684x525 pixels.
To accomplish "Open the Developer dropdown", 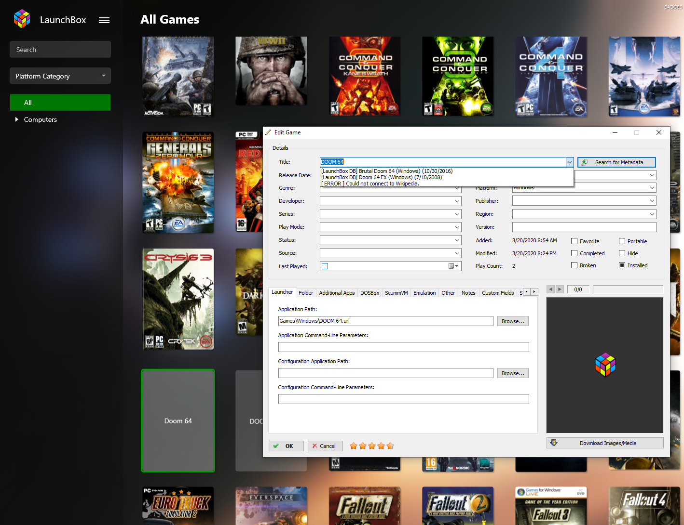I will pos(457,201).
